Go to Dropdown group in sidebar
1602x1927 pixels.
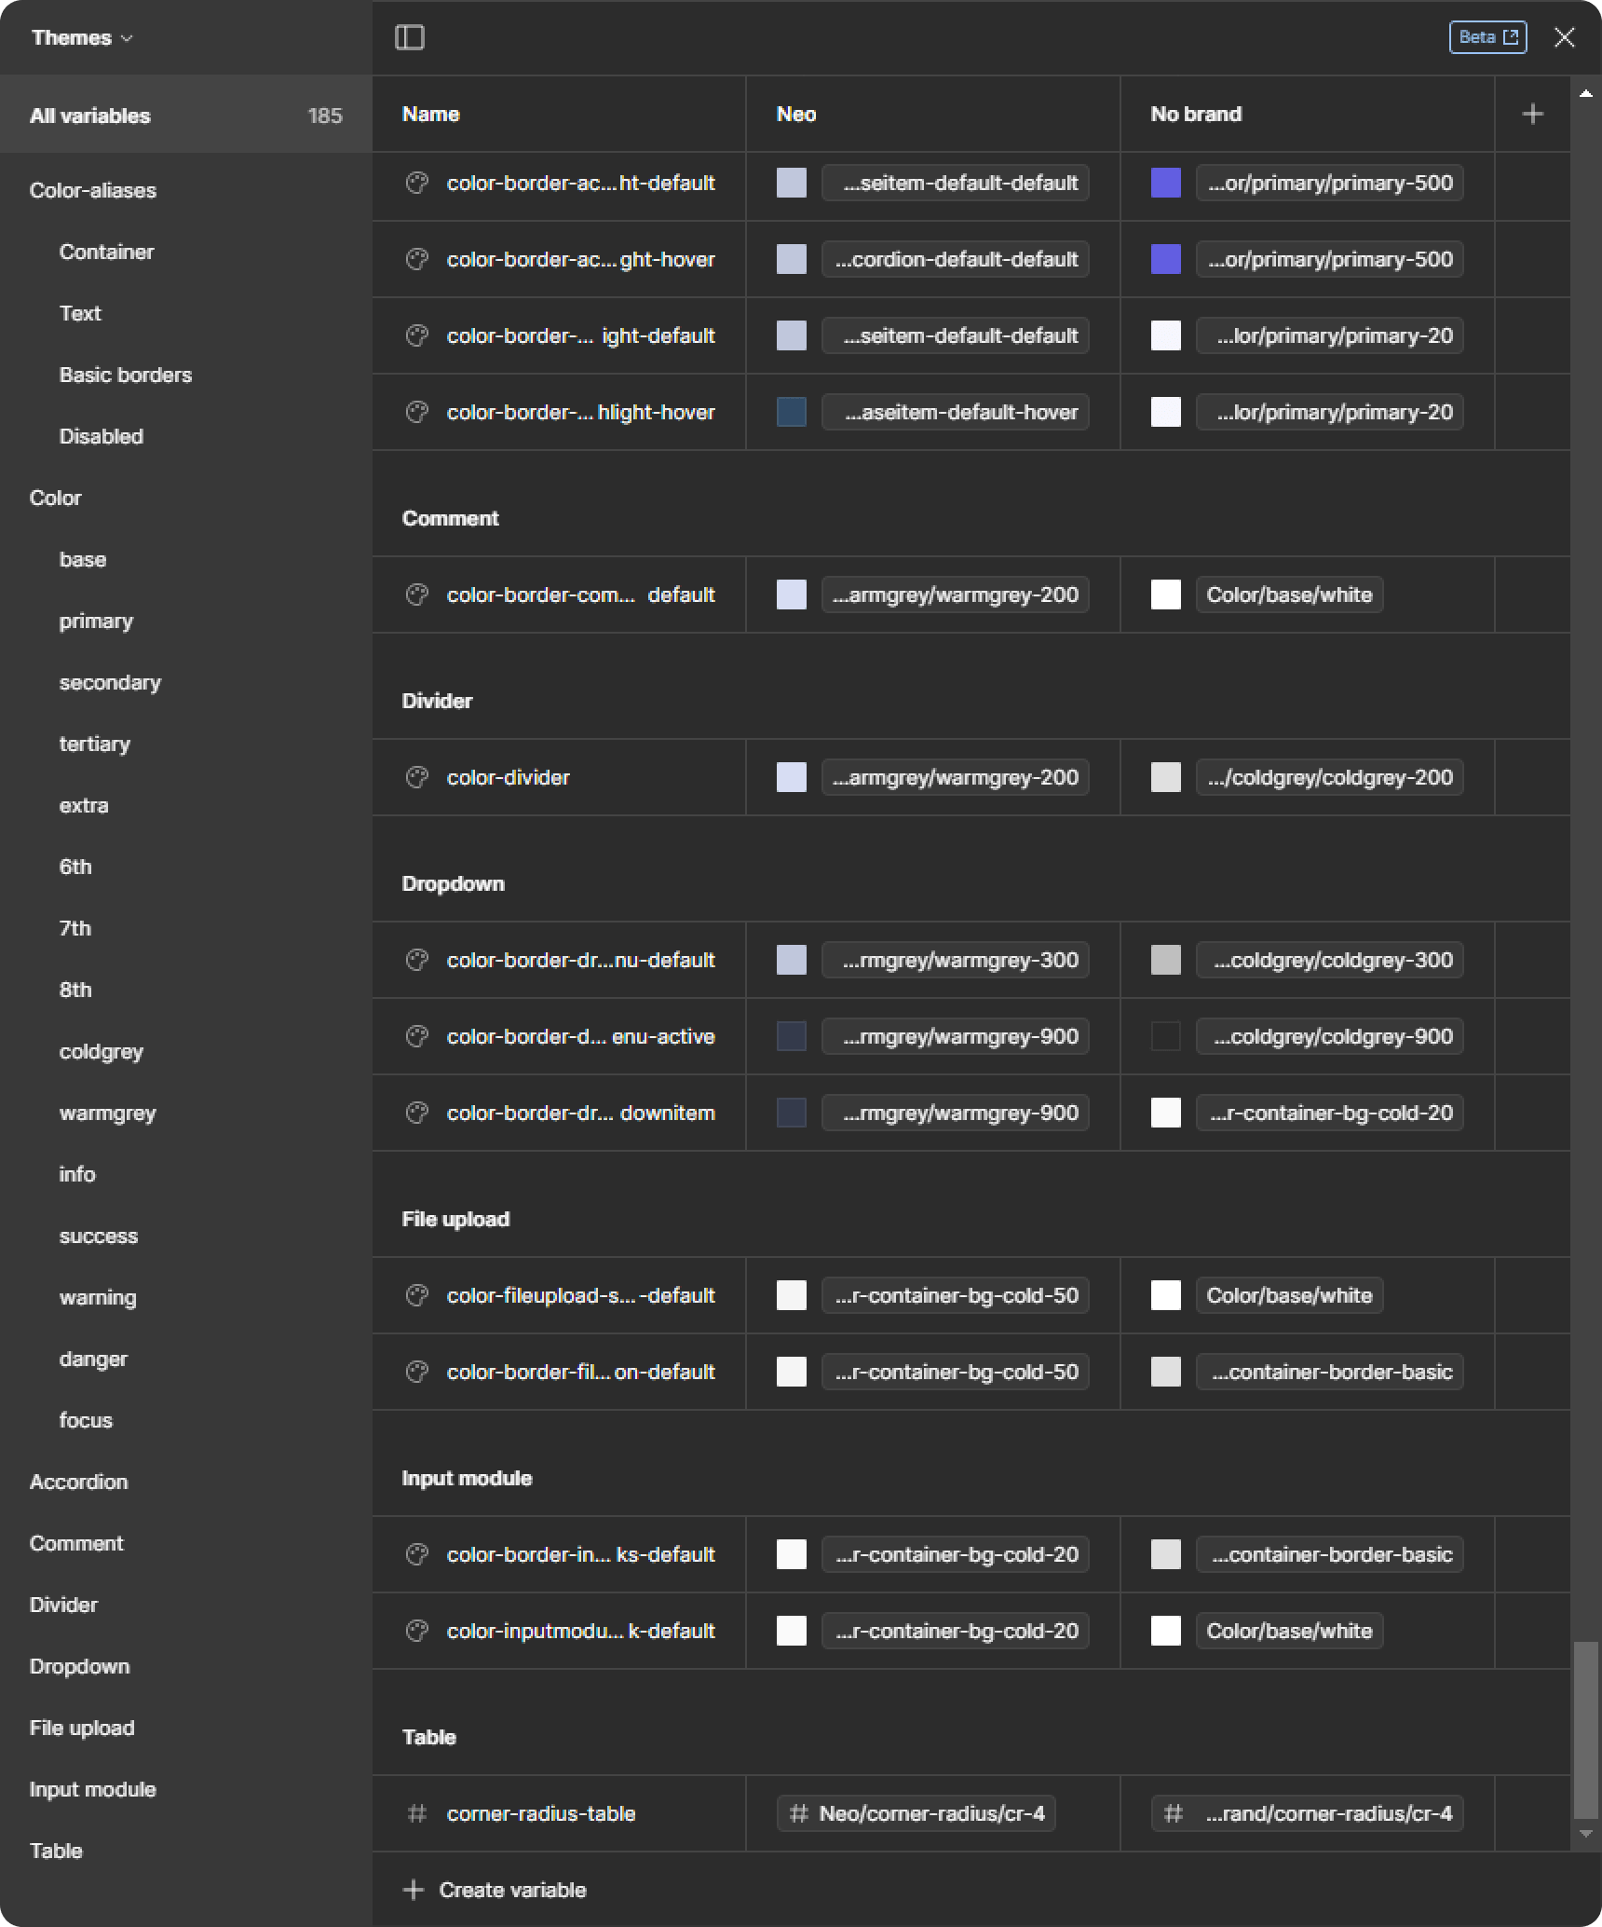[80, 1666]
